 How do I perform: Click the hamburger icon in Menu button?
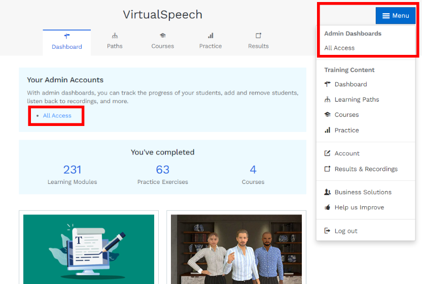(x=386, y=16)
